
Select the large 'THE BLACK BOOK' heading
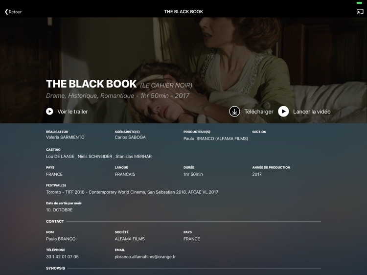[x=92, y=84]
